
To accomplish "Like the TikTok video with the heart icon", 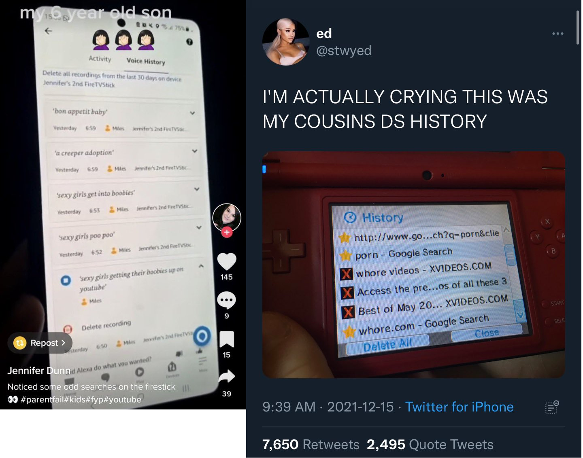I will tap(227, 261).
